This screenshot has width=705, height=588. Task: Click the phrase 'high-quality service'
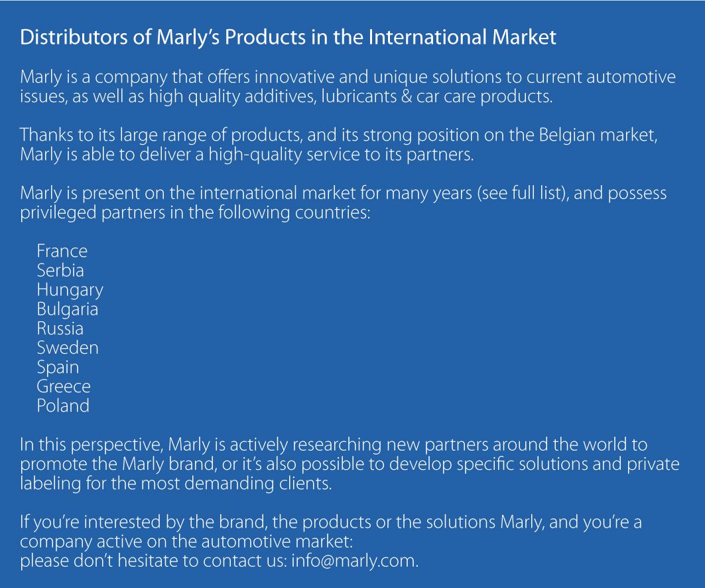pos(284,155)
